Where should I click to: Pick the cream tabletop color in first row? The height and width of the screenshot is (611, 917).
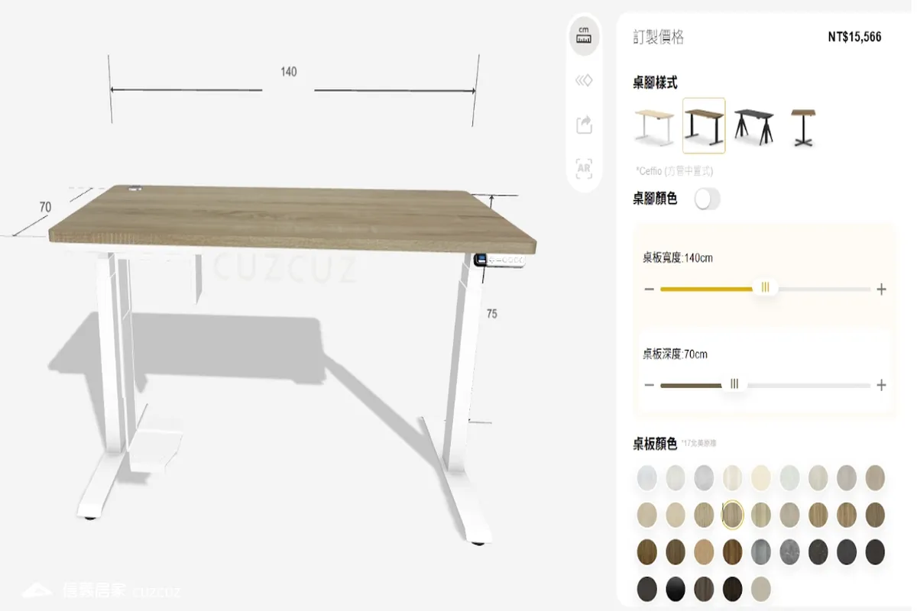pos(761,478)
